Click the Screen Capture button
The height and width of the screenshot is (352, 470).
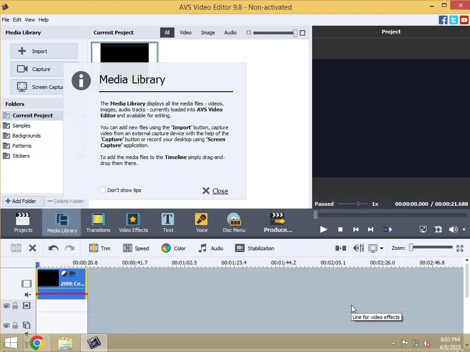(x=37, y=87)
